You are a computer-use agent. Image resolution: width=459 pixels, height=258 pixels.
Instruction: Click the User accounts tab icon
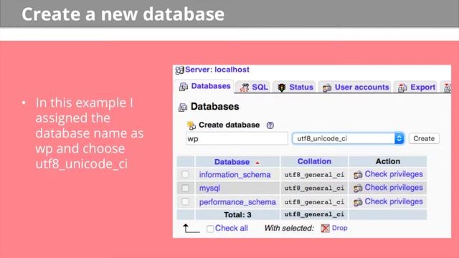click(x=327, y=87)
